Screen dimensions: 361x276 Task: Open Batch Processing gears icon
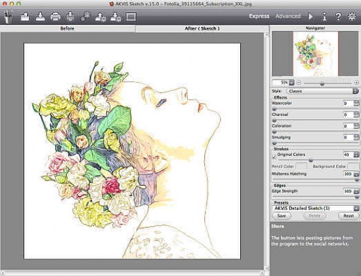tap(85, 16)
